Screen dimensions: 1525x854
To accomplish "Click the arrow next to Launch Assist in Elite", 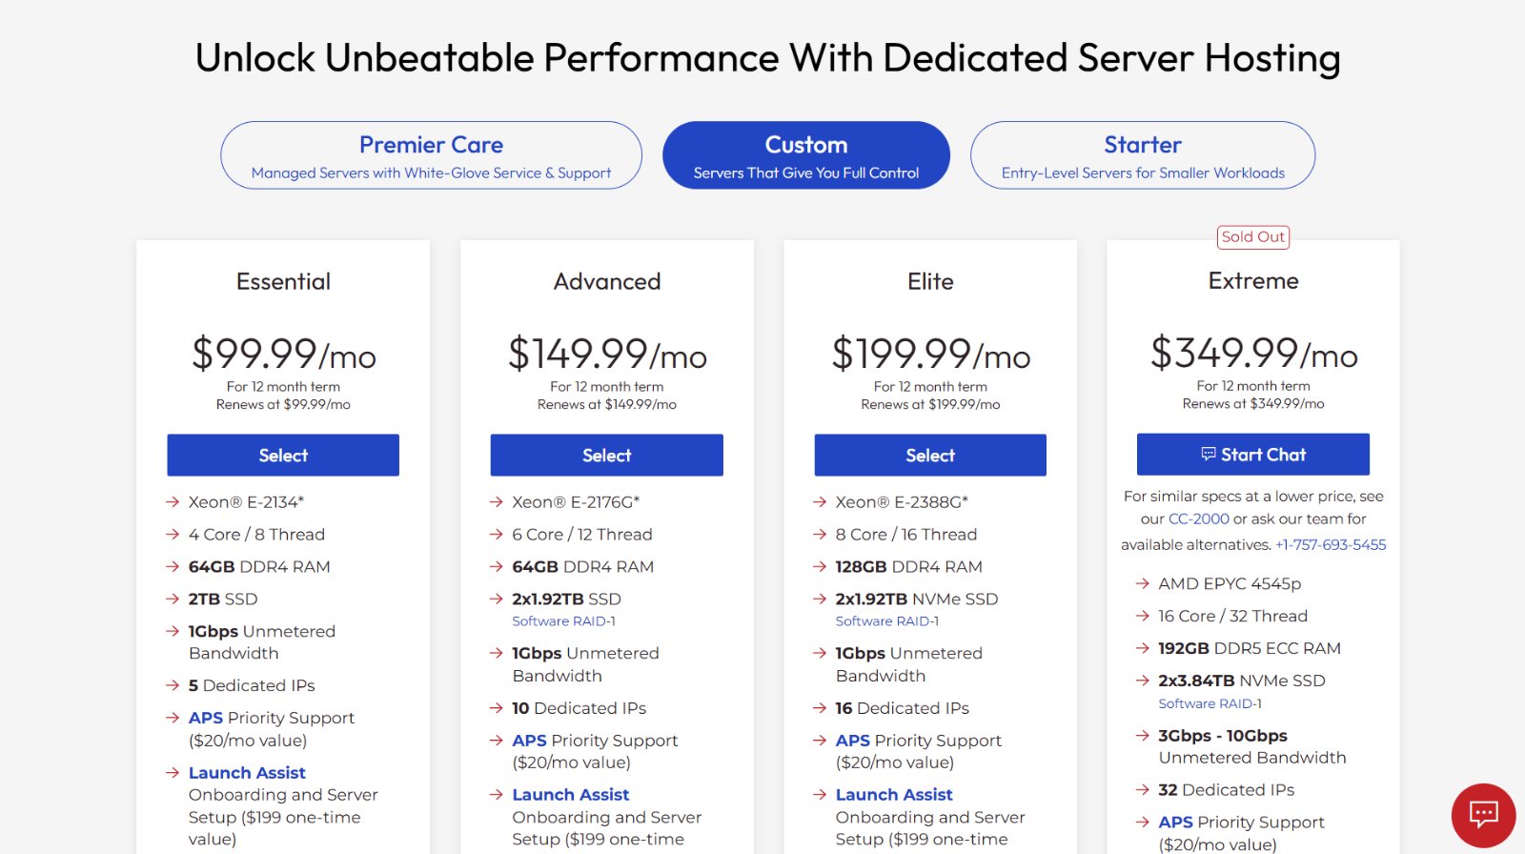I will 821,794.
